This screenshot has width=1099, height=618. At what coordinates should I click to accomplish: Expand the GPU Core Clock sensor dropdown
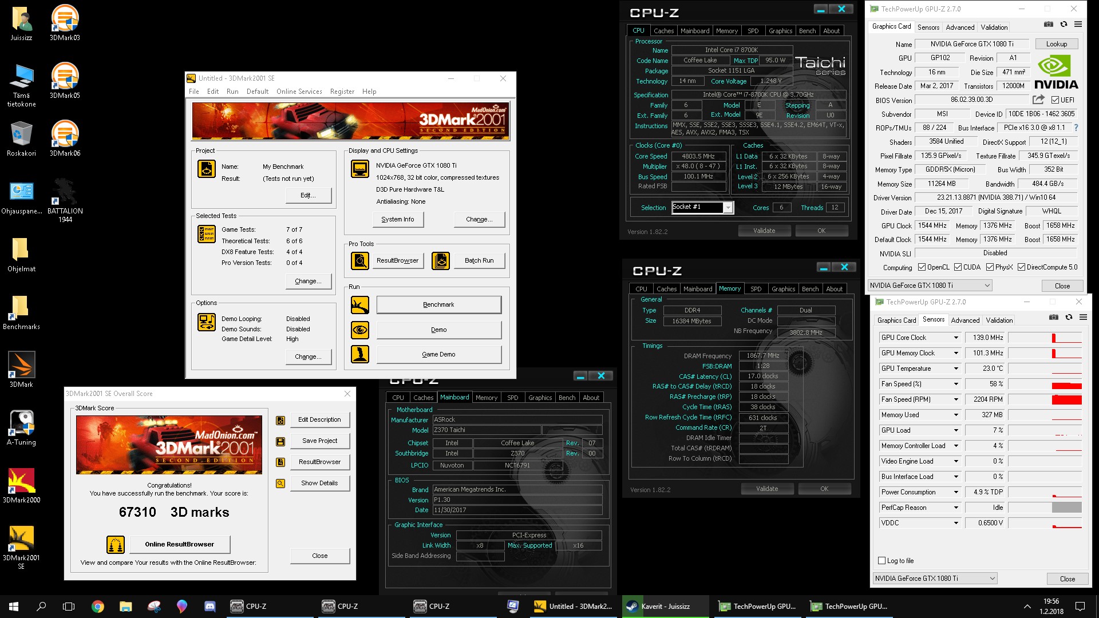956,338
